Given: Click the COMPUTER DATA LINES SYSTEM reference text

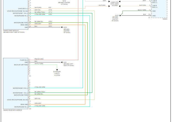Looking at the screenshot, I should [x=114, y=4].
